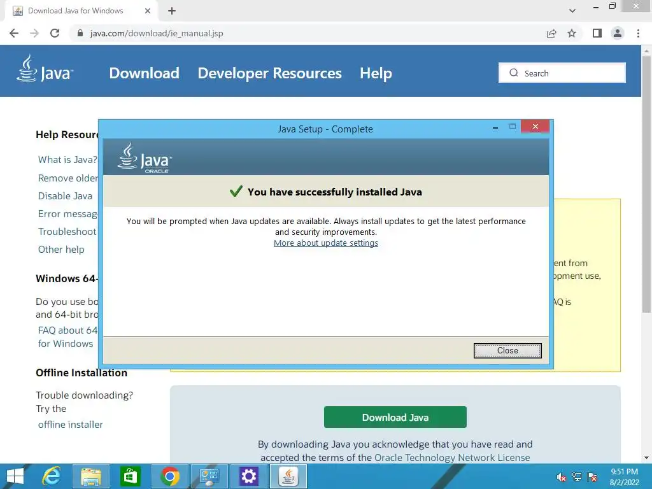This screenshot has height=489, width=652.
Task: Switch to Chrome via taskbar icon
Action: (169, 476)
